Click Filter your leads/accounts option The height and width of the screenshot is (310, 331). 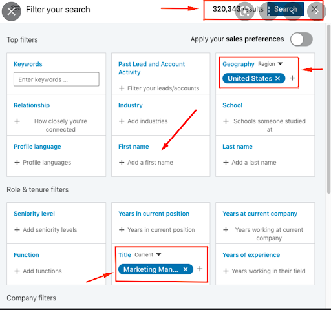[163, 88]
